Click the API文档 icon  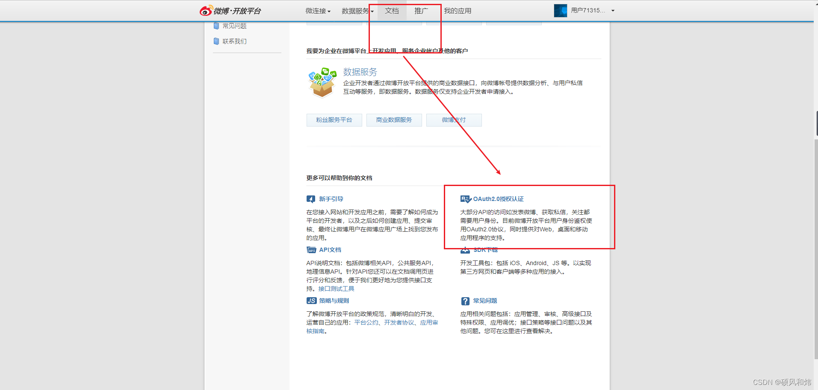tap(312, 249)
